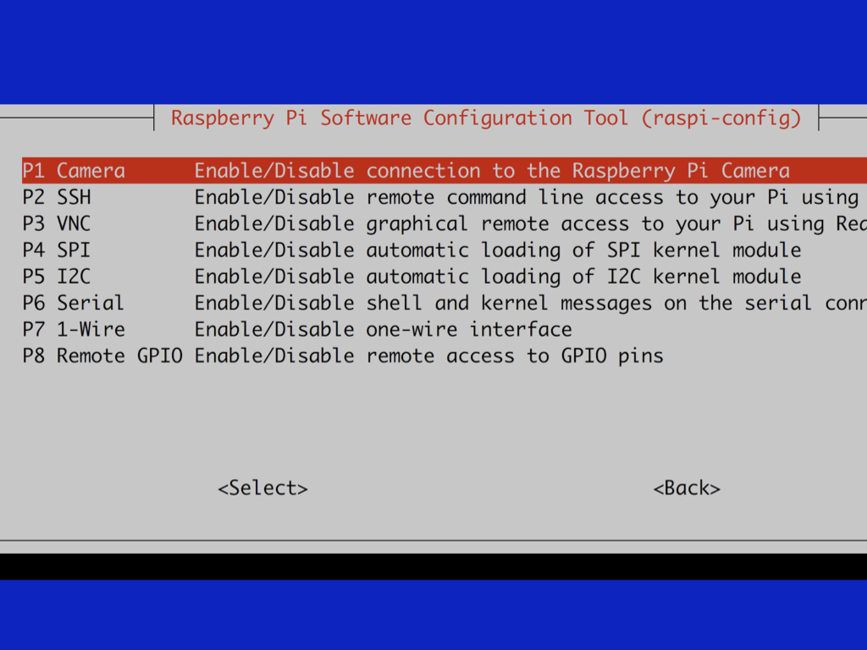Image resolution: width=867 pixels, height=650 pixels.
Task: Click the raspi-config title text
Action: 486,118
